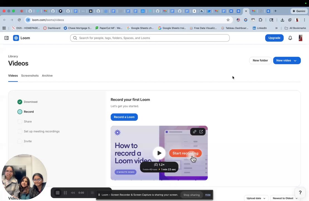Open All Bookmarks folder
This screenshot has width=309, height=201.
295,28
